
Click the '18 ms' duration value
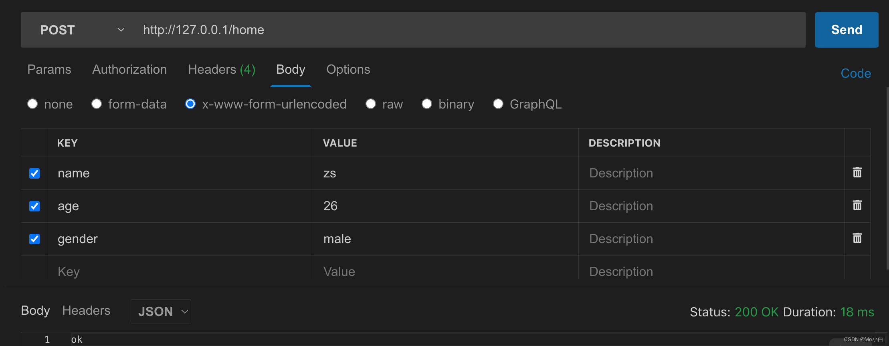click(857, 312)
